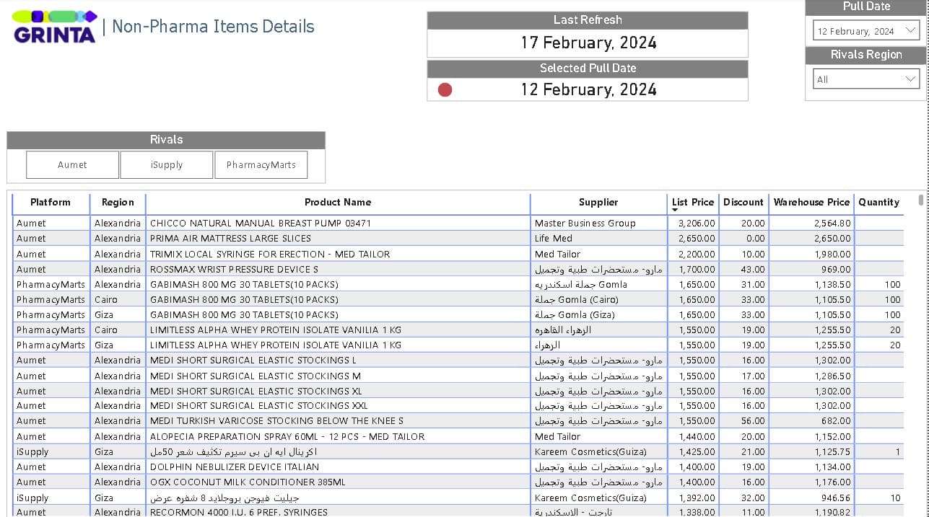This screenshot has height=517, width=929.
Task: Select CHICCO NATURAL MANUAL BREAST PUMP 03471
Action: point(261,224)
